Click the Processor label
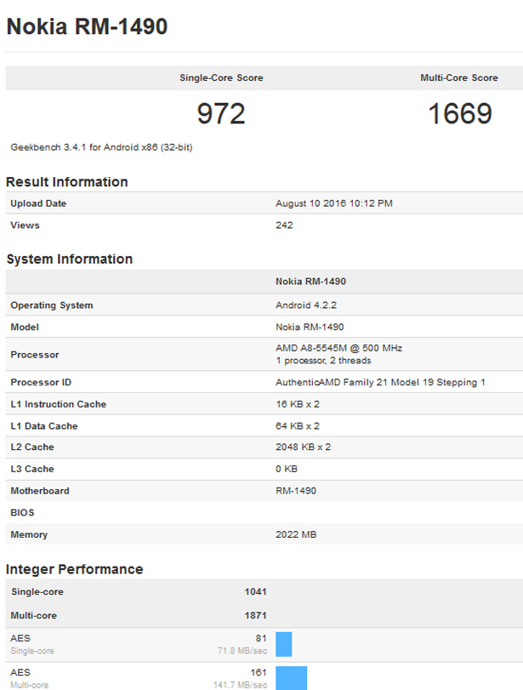This screenshot has height=690, width=523. (35, 355)
